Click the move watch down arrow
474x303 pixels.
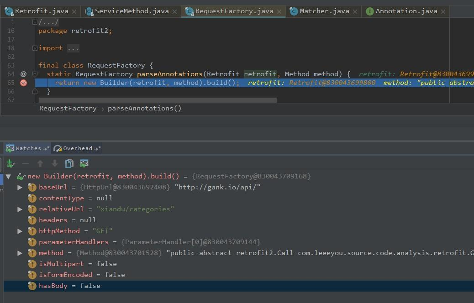click(54, 163)
